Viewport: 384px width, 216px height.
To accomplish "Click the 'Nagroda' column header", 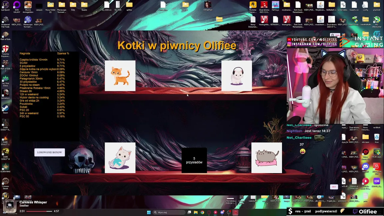I will pyautogui.click(x=25, y=53).
